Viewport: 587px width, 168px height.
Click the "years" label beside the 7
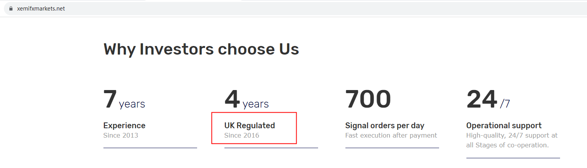click(132, 104)
